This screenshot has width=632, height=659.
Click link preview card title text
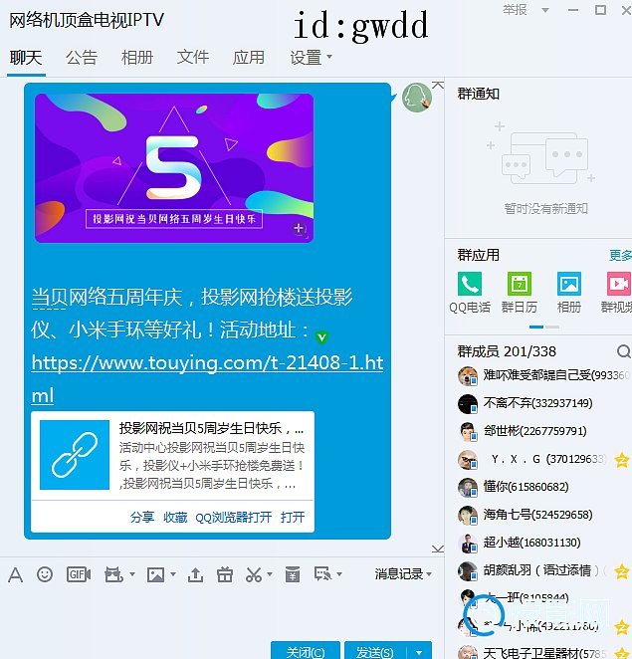211,429
